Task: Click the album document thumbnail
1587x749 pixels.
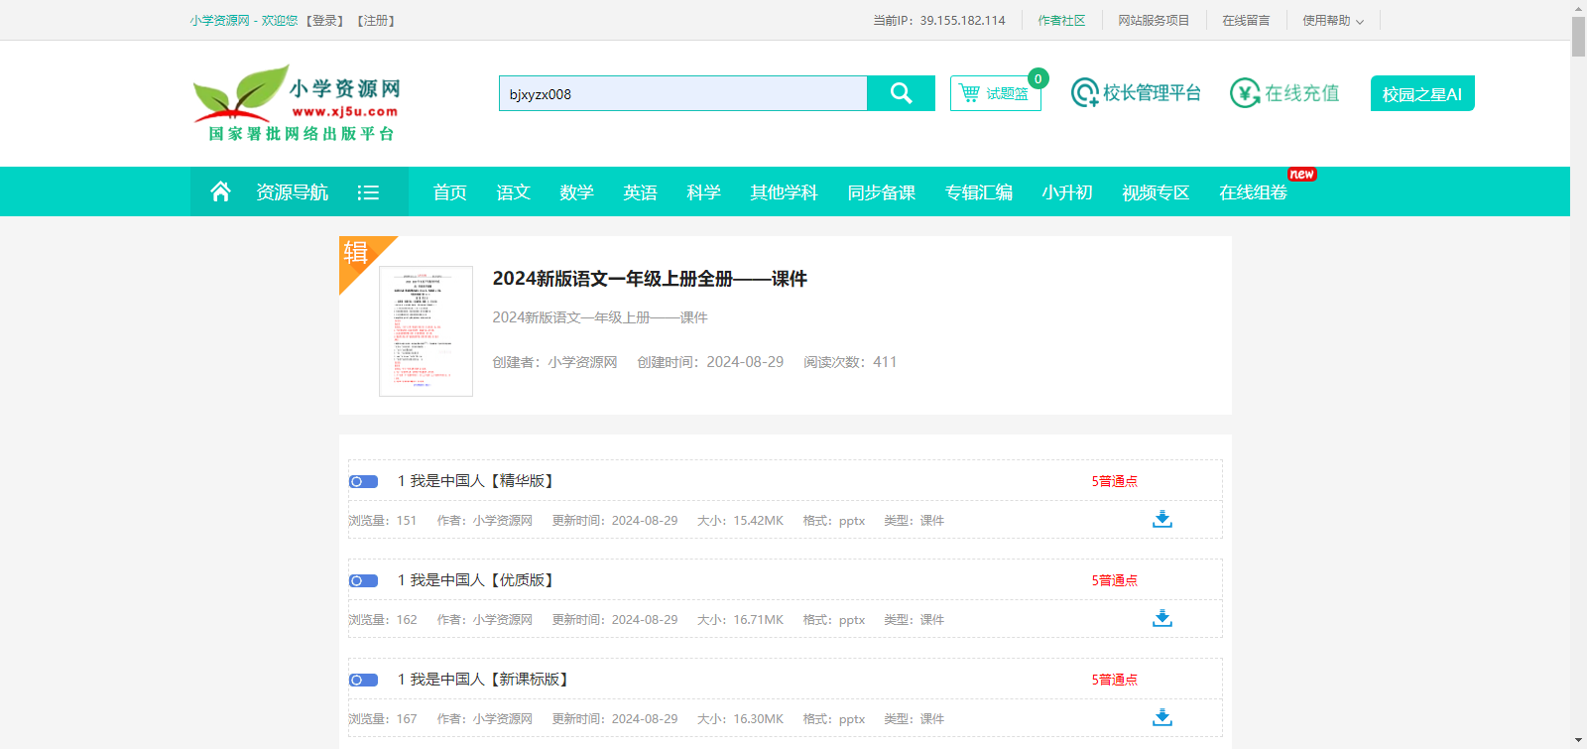Action: point(426,331)
